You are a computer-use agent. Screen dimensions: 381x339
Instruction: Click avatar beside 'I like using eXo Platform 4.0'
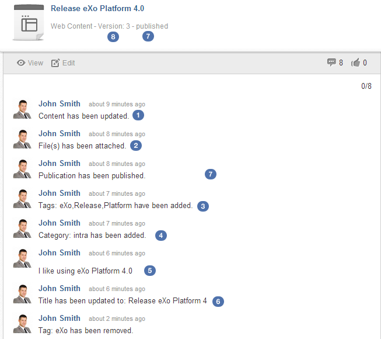tap(22, 258)
